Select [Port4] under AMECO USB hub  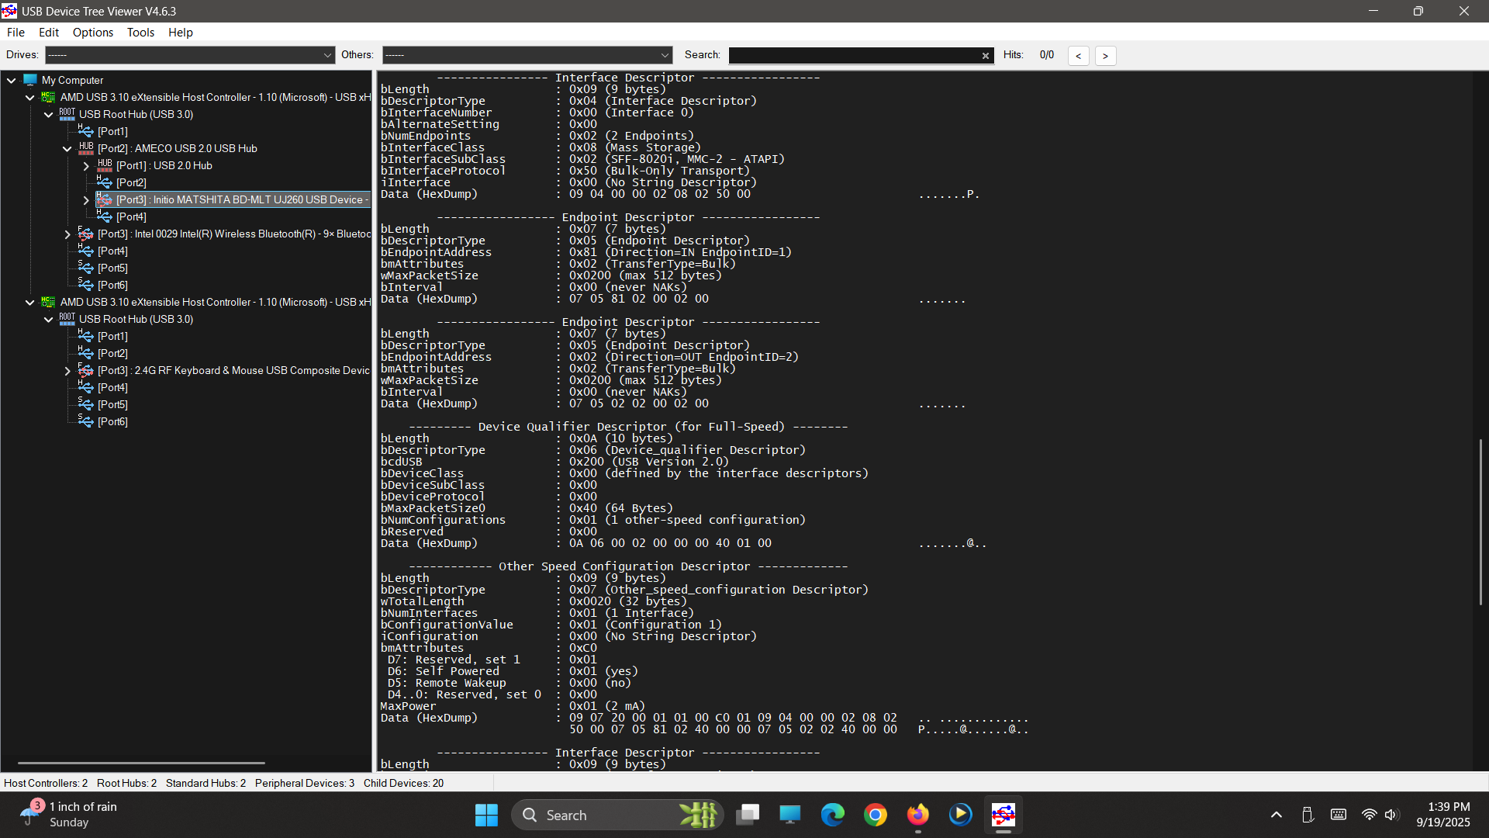tap(131, 216)
